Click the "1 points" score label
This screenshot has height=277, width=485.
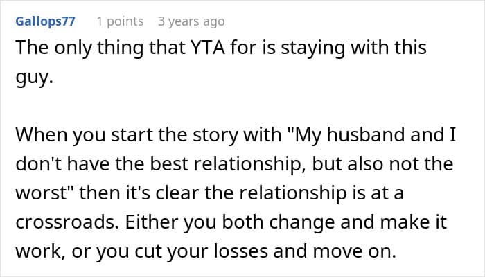pyautogui.click(x=120, y=21)
